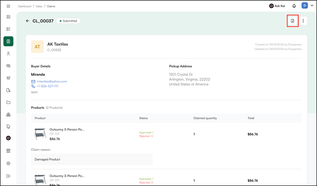Open the dashboard grid icon in sidebar

coord(9,17)
